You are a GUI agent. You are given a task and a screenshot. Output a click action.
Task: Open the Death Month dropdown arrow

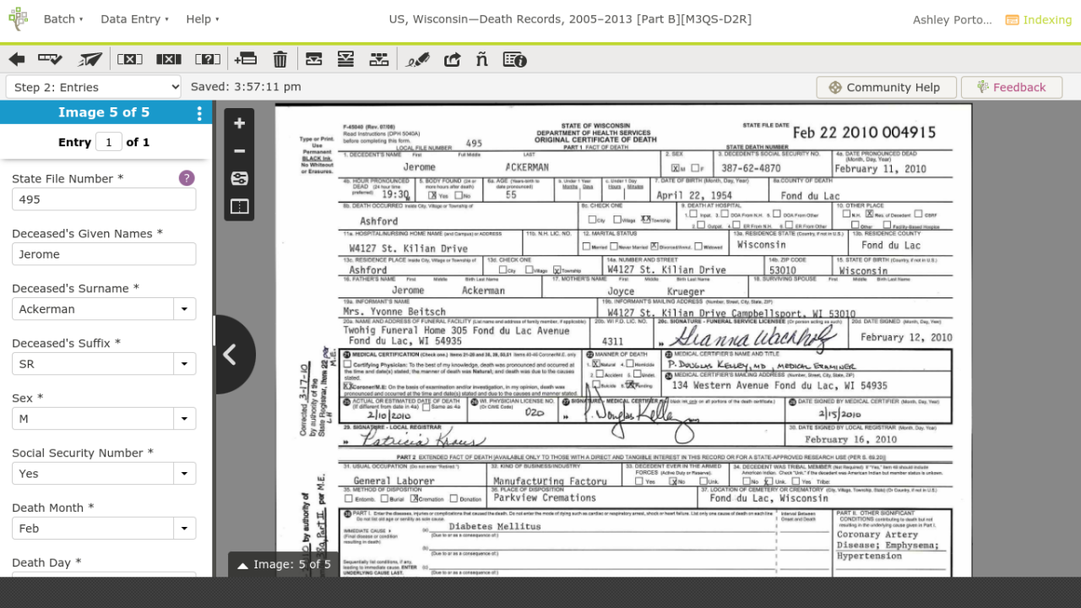184,529
